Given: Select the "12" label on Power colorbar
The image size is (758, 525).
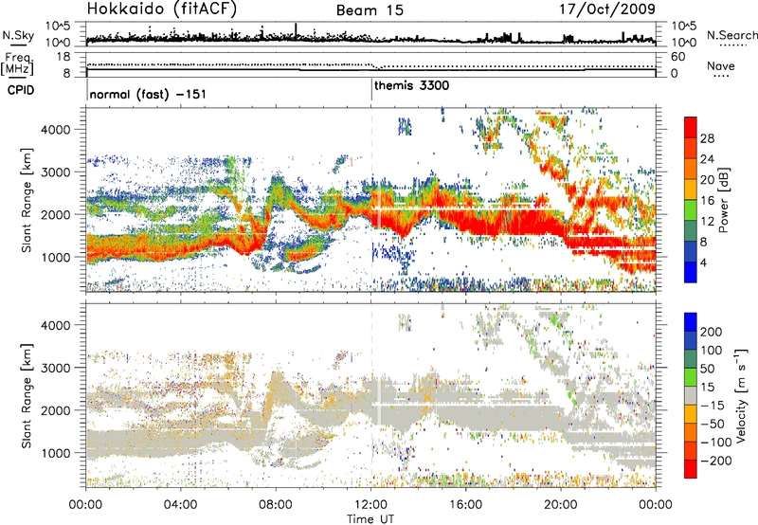Looking at the screenshot, I should point(707,222).
